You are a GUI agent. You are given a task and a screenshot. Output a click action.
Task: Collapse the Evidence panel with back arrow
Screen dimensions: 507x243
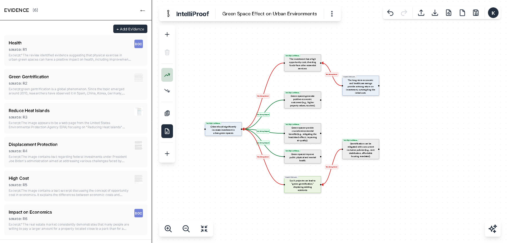tap(143, 11)
